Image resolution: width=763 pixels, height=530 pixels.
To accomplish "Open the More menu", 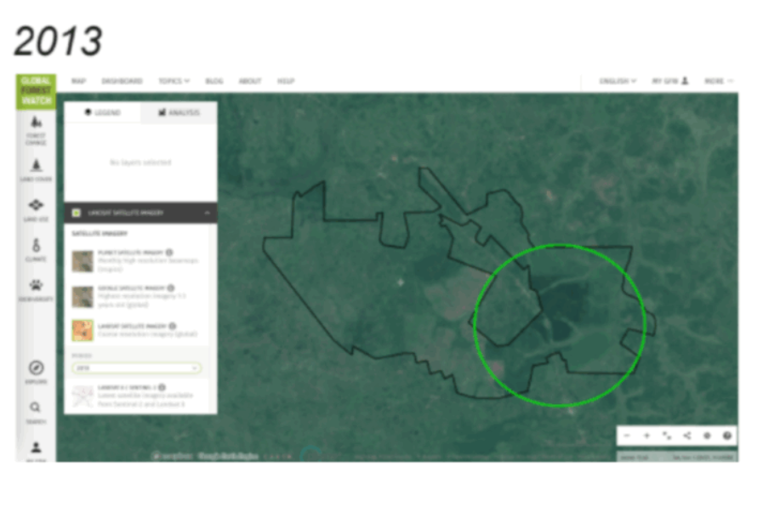I will pyautogui.click(x=719, y=81).
